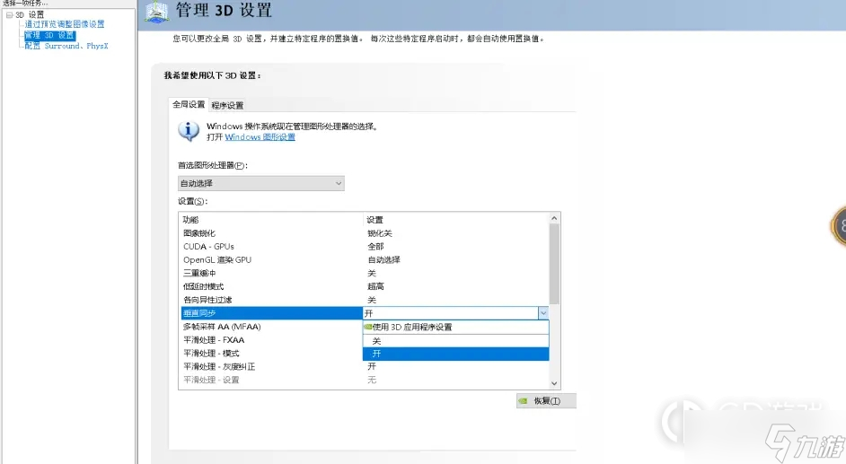Select the 平滑处理 - FXAA row
The width and height of the screenshot is (846, 464).
[272, 340]
